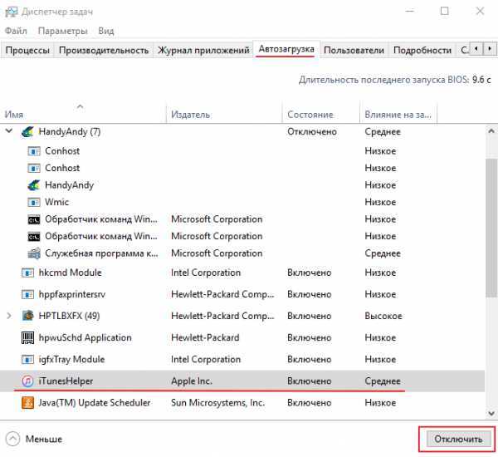Select the iTunesHelper row name
Image resolution: width=498 pixels, height=457 pixels.
[x=66, y=381]
